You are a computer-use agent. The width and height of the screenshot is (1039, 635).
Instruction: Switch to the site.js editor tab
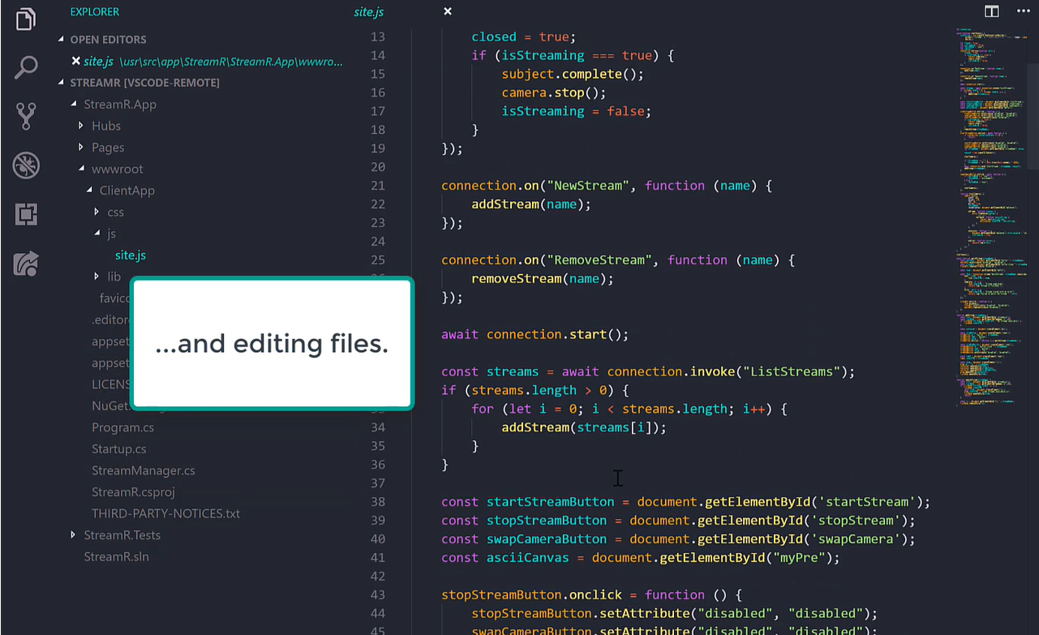click(369, 11)
